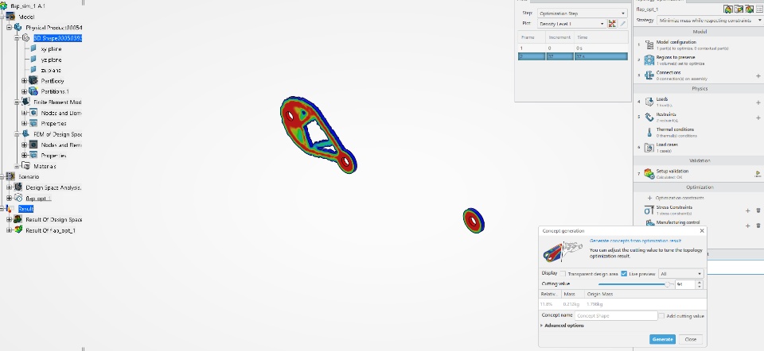The image size is (764, 351).
Task: Open the Restraints step icon
Action: tap(649, 117)
